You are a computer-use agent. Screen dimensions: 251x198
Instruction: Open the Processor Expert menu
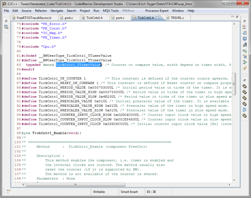coord(157,11)
